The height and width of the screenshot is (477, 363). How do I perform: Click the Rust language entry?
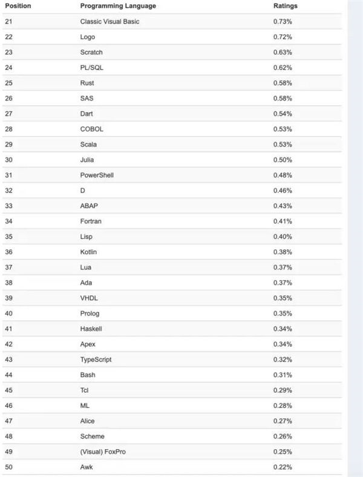click(x=87, y=83)
